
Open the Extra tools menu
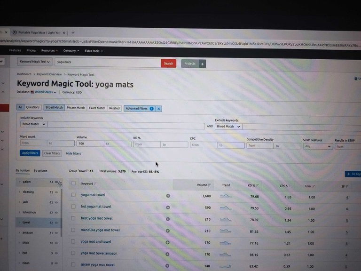coord(94,51)
